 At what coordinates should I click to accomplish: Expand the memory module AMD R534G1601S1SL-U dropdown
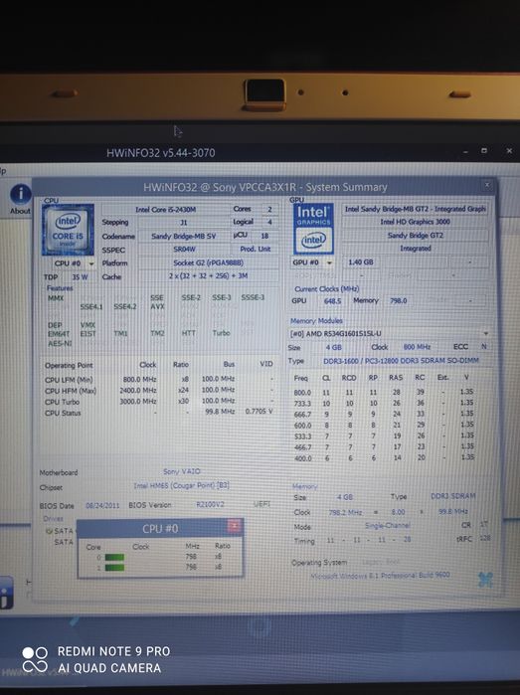tap(486, 333)
